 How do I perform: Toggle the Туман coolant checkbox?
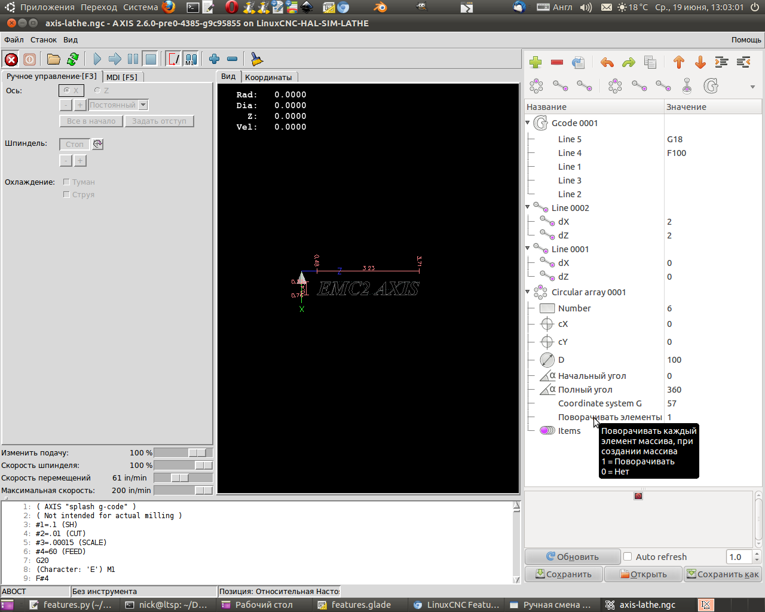(x=67, y=182)
